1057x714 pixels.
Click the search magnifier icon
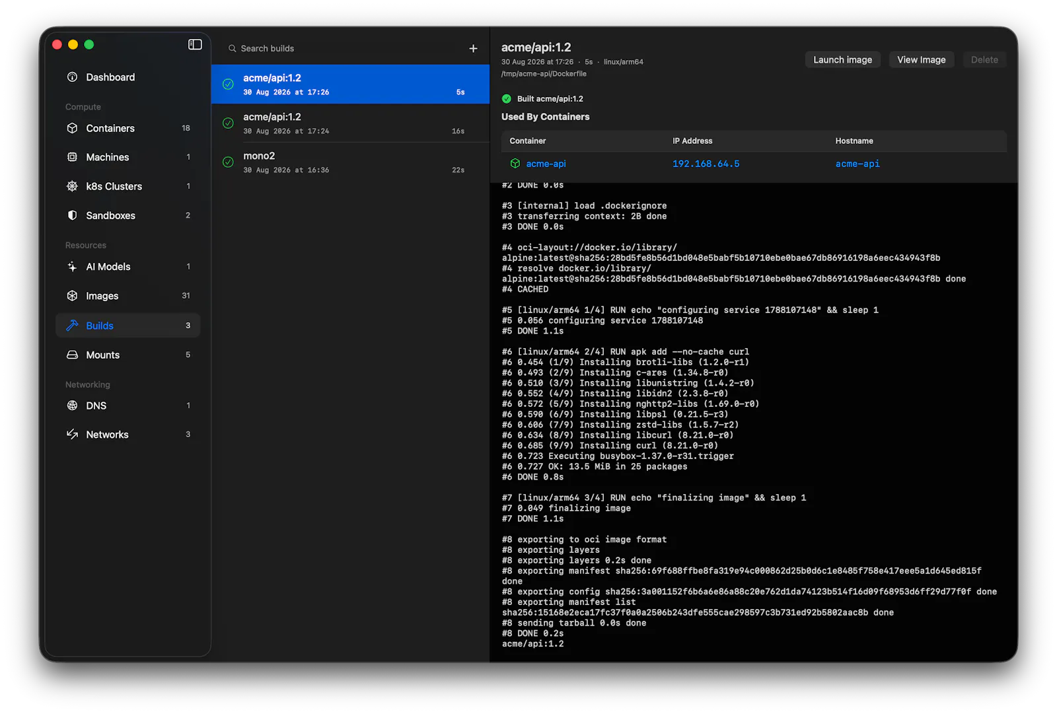pos(233,48)
